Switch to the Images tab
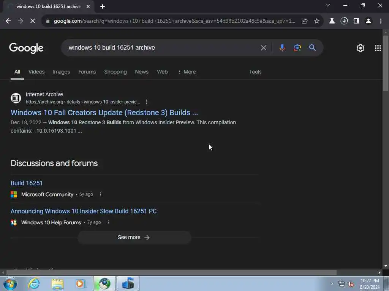The height and width of the screenshot is (291, 389). pyautogui.click(x=61, y=72)
